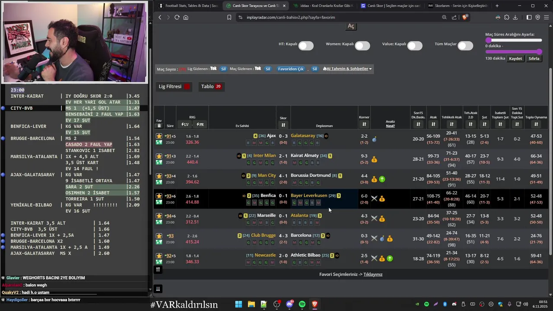Go to browser home page icon

[186, 17]
